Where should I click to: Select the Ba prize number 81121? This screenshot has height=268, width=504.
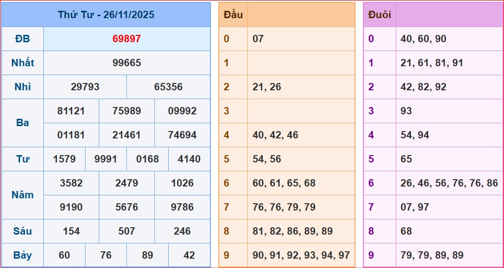(x=71, y=111)
